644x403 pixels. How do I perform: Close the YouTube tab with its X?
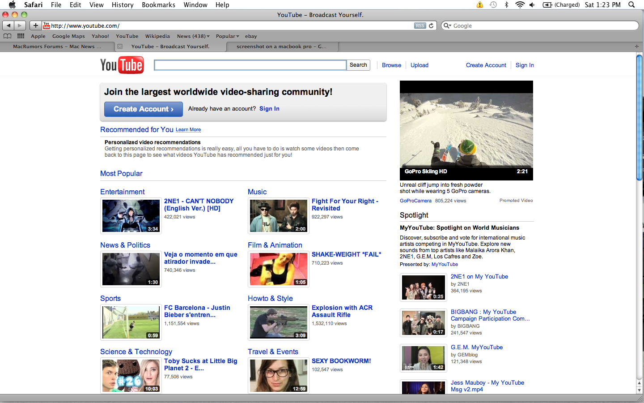120,47
